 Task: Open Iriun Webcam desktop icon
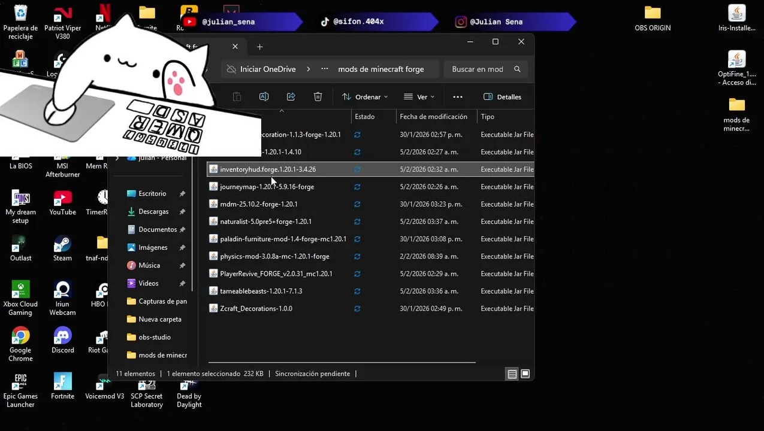(x=62, y=299)
